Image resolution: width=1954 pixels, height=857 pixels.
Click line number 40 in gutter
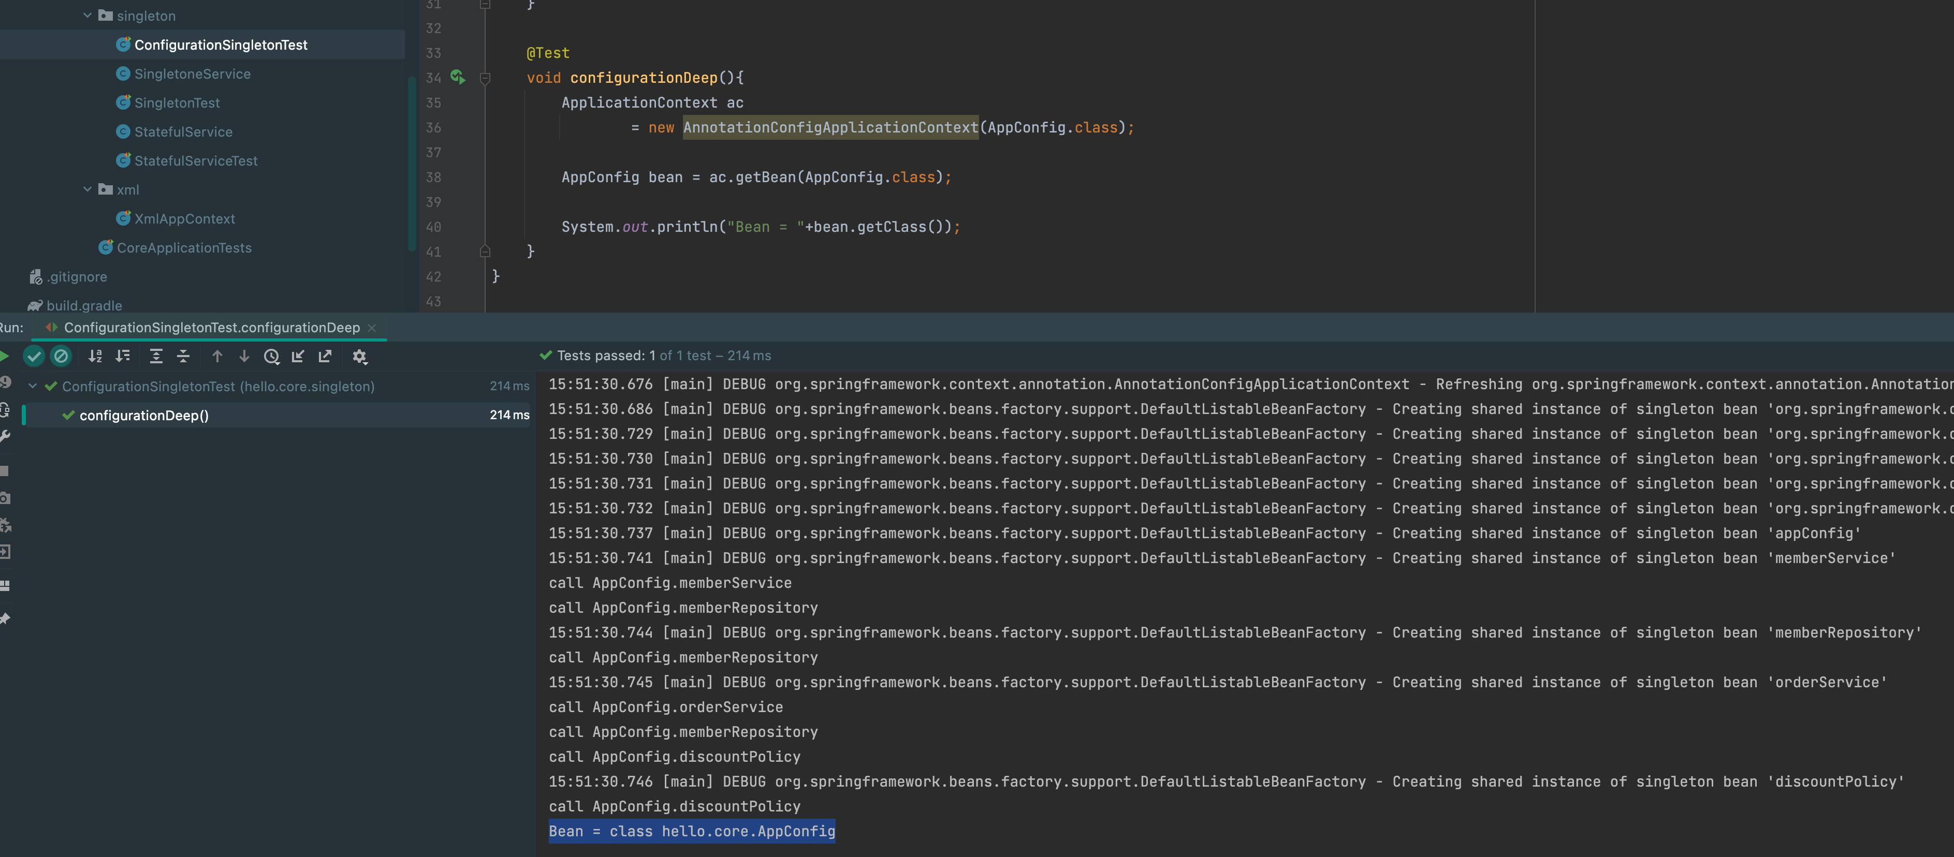pos(433,227)
